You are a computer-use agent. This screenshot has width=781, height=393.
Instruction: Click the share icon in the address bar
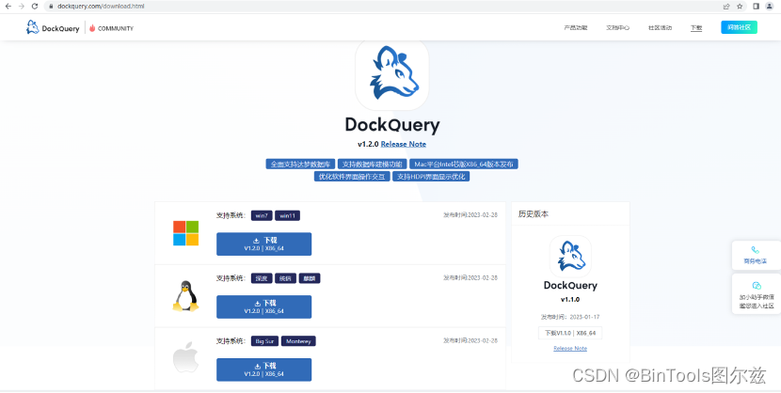click(726, 7)
